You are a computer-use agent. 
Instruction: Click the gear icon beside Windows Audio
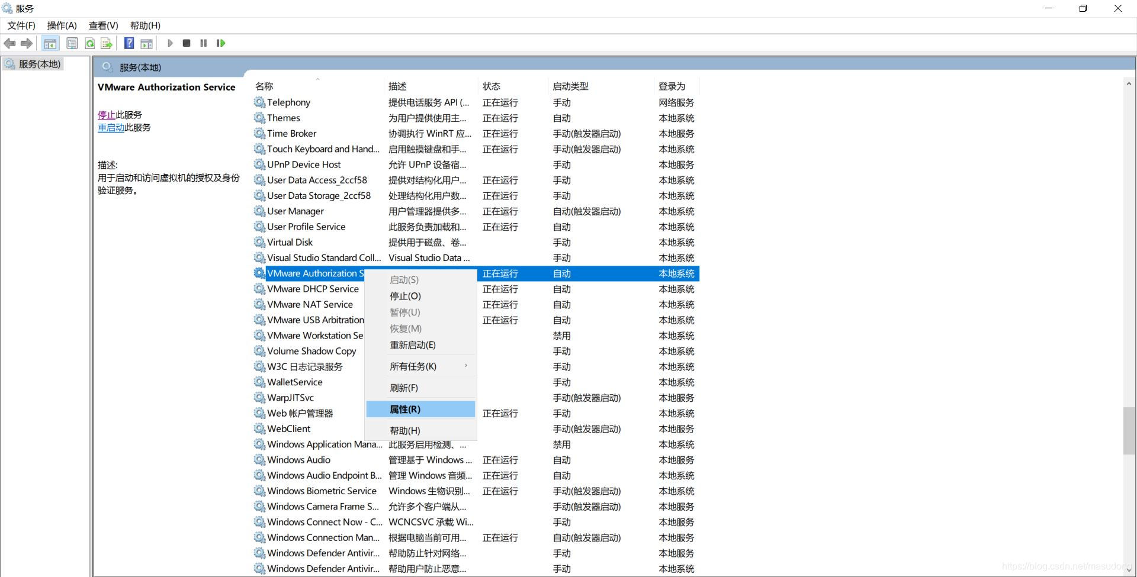(x=259, y=460)
